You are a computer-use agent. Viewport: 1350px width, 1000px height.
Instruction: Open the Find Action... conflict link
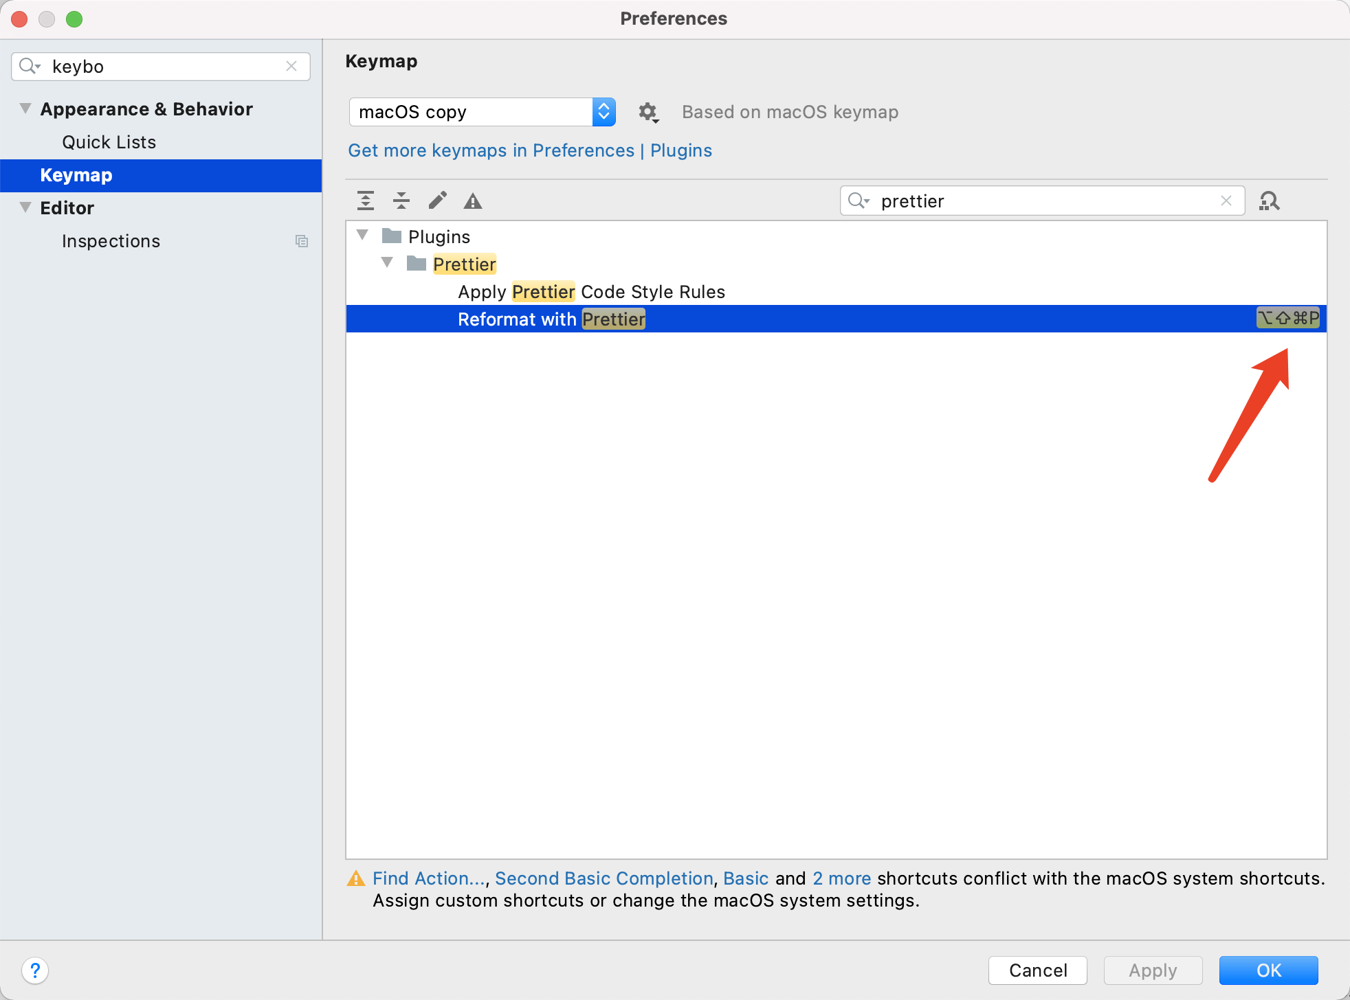click(429, 878)
